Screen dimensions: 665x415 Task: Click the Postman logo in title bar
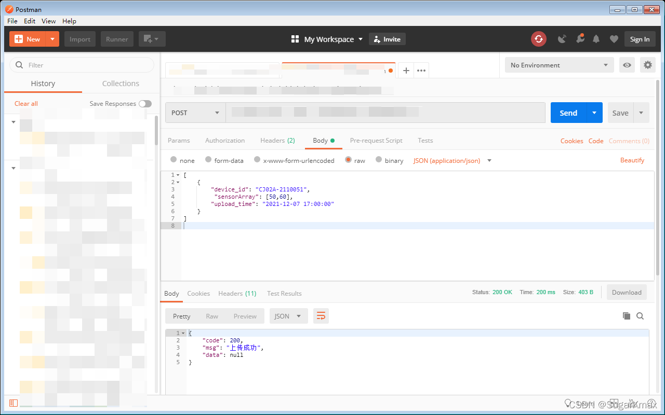tap(9, 9)
